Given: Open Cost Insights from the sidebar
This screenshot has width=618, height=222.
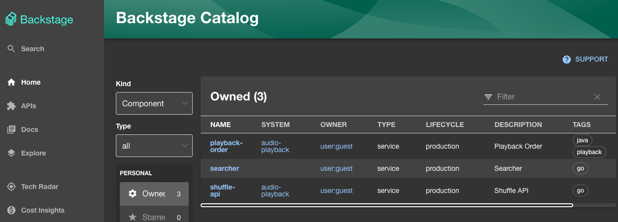Looking at the screenshot, I should pyautogui.click(x=52, y=210).
